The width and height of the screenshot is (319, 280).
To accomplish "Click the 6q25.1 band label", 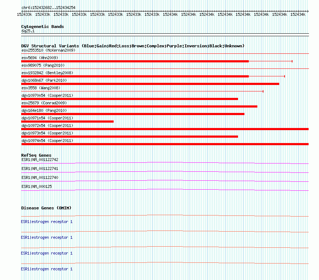I will 28,31.
